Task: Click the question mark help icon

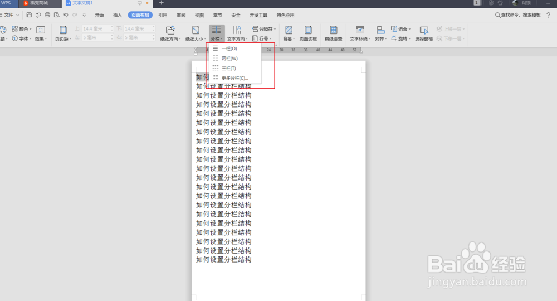Action: [549, 15]
